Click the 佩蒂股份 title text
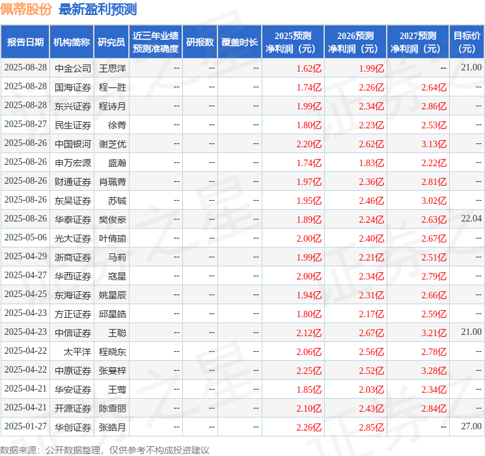485x456 pixels. (x=26, y=9)
